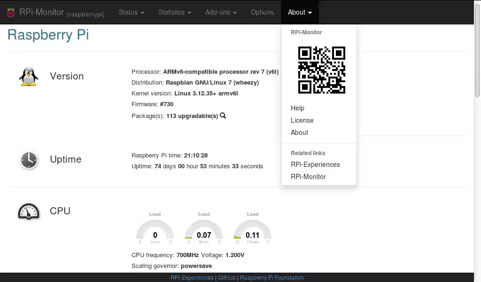Click the 1min load gauge
This screenshot has width=481, height=282.
(x=155, y=230)
